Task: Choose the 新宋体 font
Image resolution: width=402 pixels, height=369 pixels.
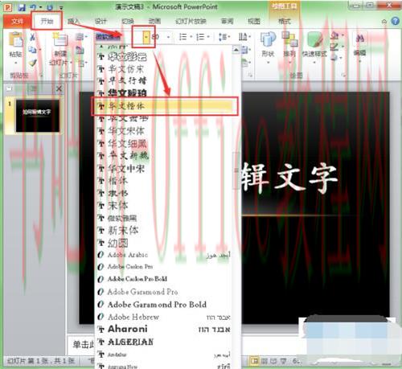Action: point(163,230)
